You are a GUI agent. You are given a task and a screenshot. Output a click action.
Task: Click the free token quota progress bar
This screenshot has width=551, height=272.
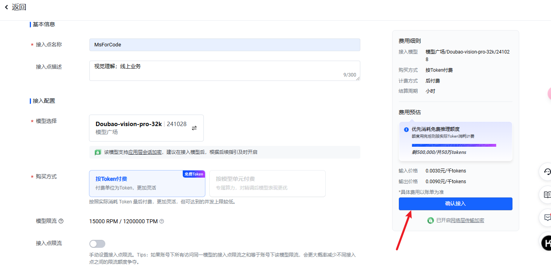[x=454, y=146]
